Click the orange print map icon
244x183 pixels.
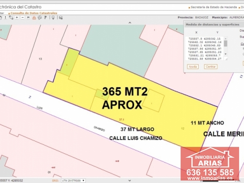click(34, 18)
